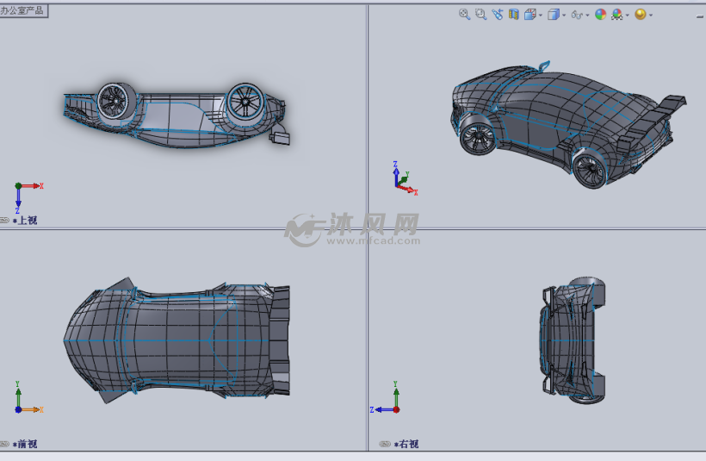Screen dimensions: 706x461
Task: Click the Apply Scene icon
Action: point(617,14)
